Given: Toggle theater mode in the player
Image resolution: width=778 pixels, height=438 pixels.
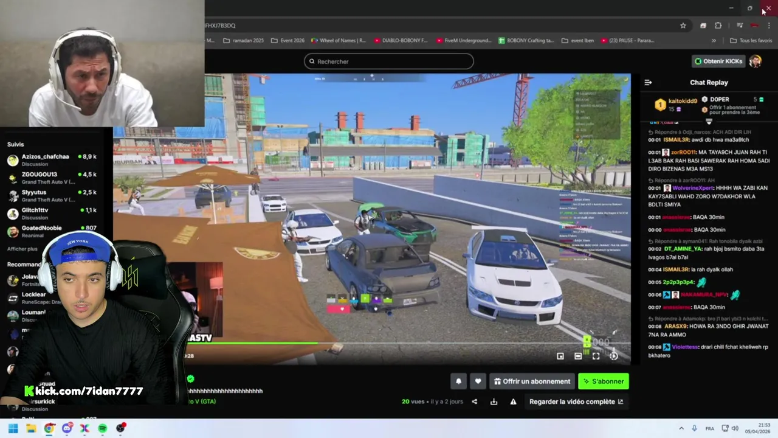Looking at the screenshot, I should [578, 356].
